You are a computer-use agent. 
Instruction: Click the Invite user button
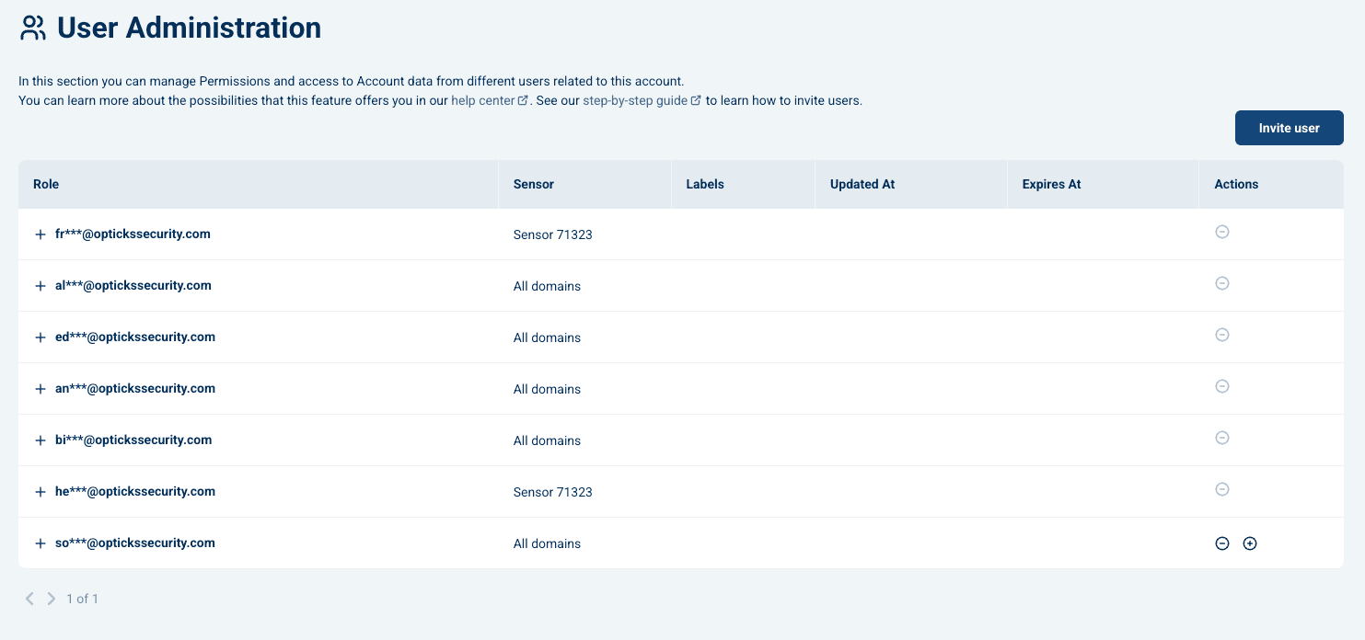(1289, 128)
